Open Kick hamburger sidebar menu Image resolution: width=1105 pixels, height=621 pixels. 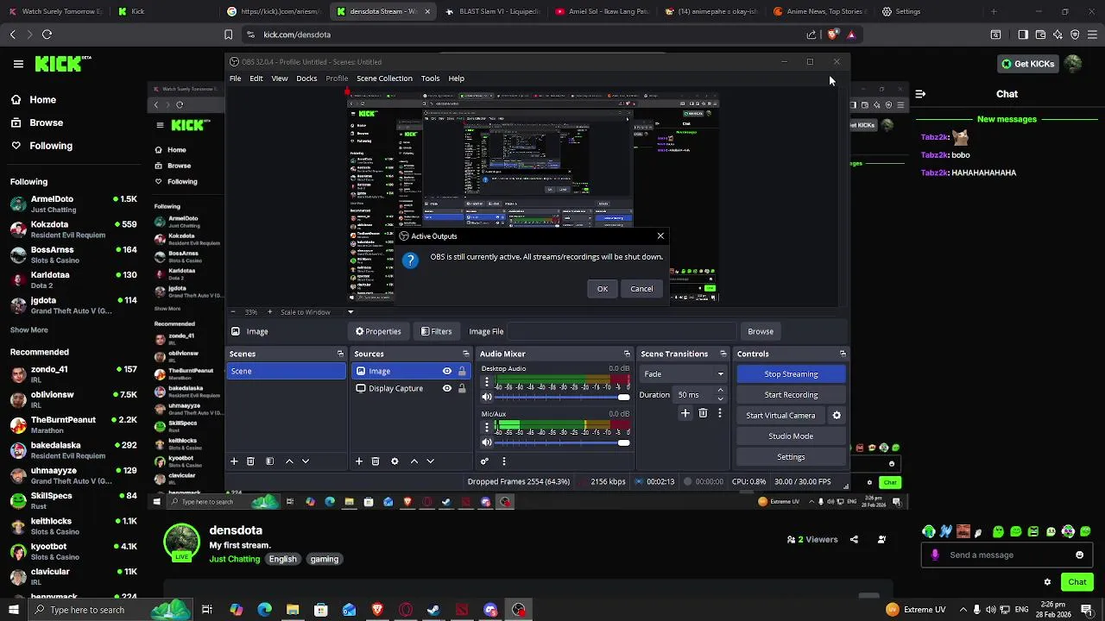[18, 64]
